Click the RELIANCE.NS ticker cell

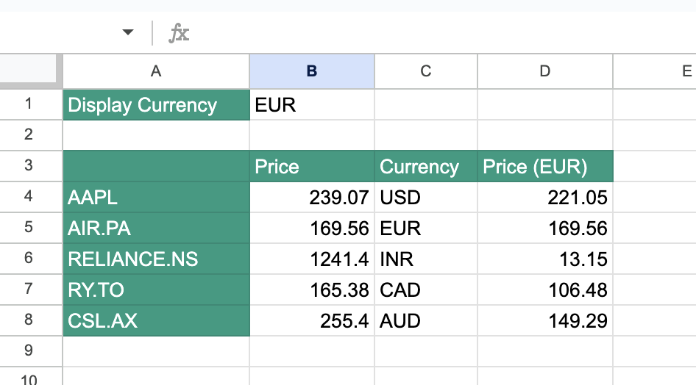[156, 259]
